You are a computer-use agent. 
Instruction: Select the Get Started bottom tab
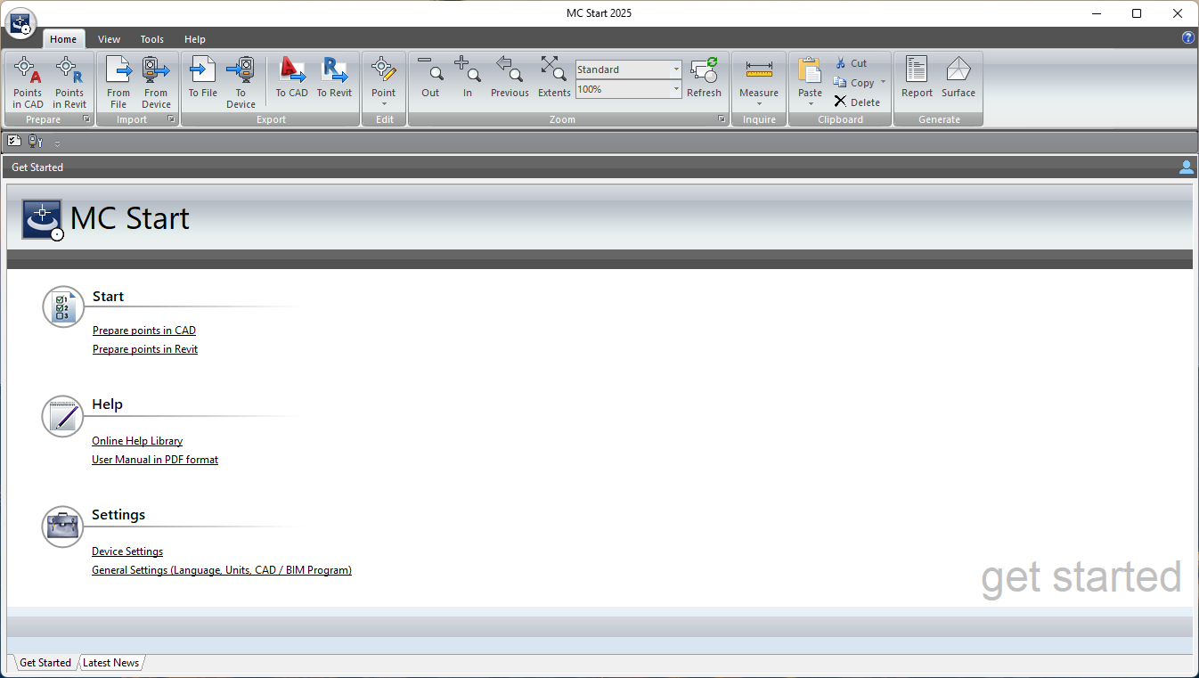pos(45,663)
